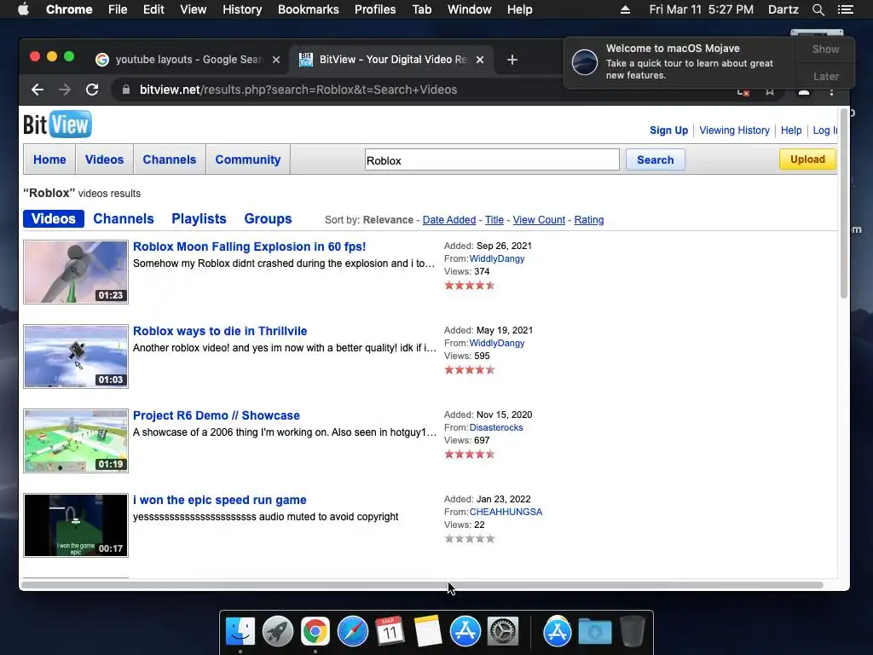Open System Preferences gear in dock

tap(503, 632)
